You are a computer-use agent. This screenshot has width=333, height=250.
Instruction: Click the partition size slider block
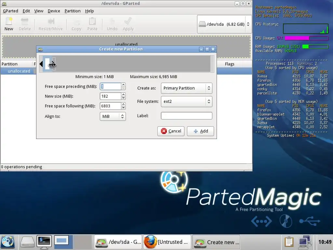click(47, 64)
